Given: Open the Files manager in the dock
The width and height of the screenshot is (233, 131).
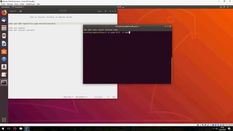Looking at the screenshot, I should click(4, 28).
